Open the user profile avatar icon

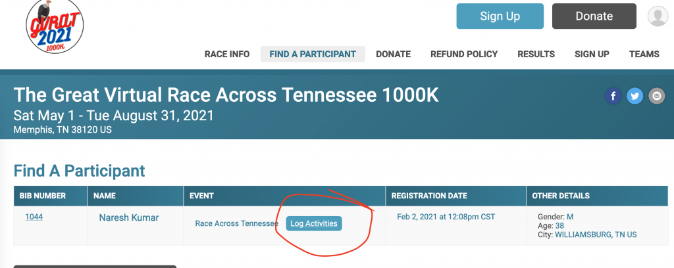coord(658,16)
